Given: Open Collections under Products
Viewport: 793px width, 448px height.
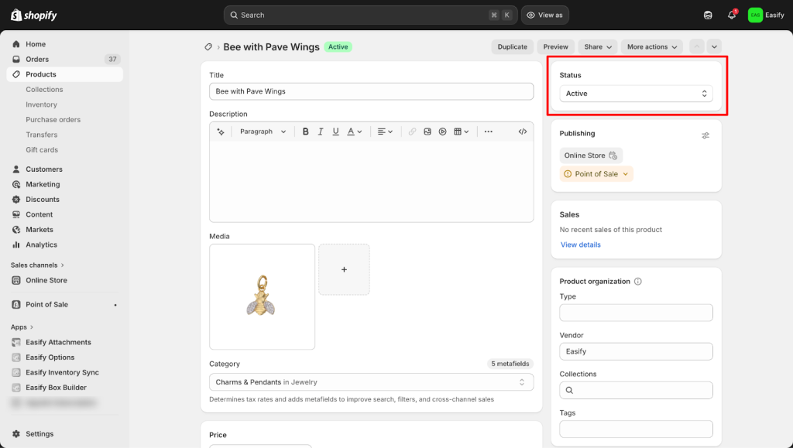Looking at the screenshot, I should tap(44, 90).
